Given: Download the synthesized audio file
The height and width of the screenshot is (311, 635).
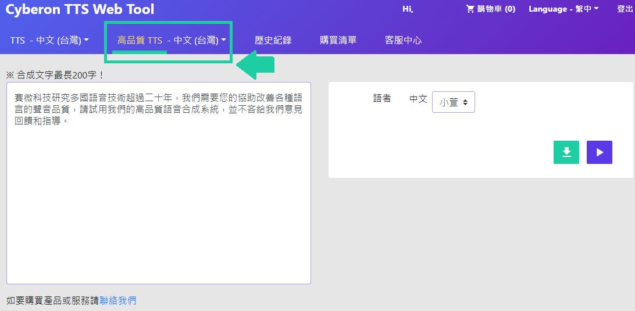Looking at the screenshot, I should tap(566, 152).
